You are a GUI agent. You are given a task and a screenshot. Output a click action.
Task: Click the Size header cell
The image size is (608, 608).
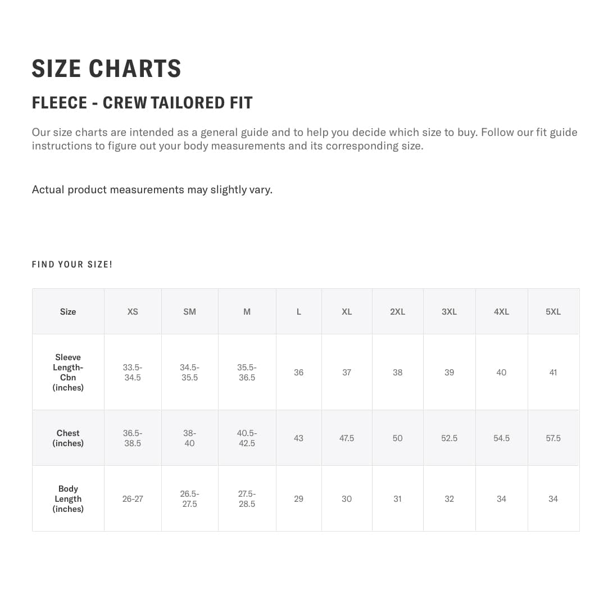click(68, 312)
